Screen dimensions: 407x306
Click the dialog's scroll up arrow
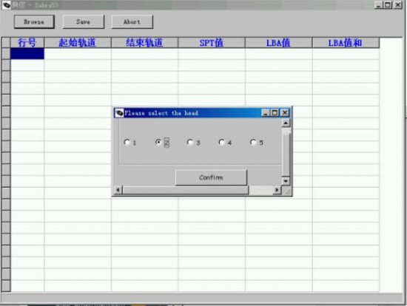[286, 123]
